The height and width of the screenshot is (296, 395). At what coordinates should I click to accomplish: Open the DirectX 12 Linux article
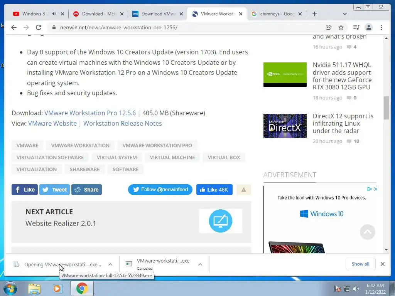[x=343, y=123]
